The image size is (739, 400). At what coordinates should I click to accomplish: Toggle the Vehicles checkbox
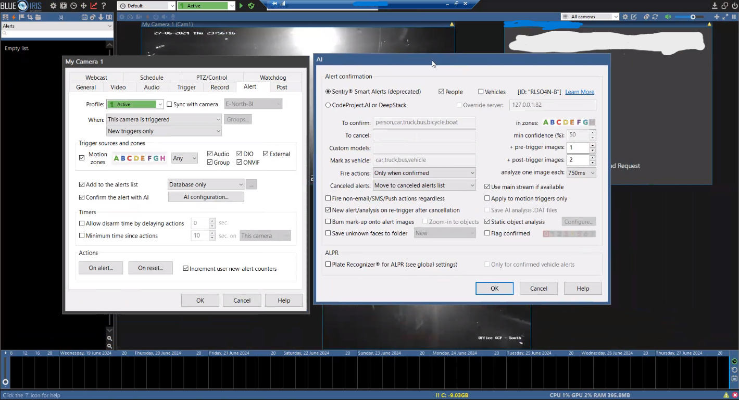click(481, 92)
